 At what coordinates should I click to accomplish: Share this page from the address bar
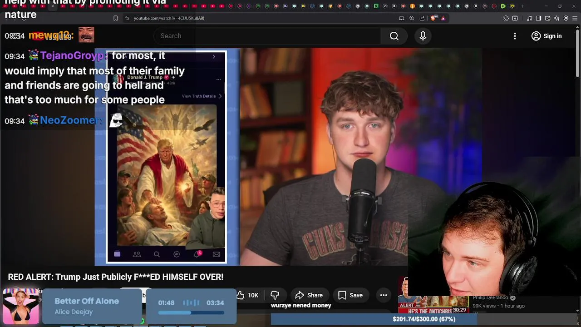coord(422,18)
